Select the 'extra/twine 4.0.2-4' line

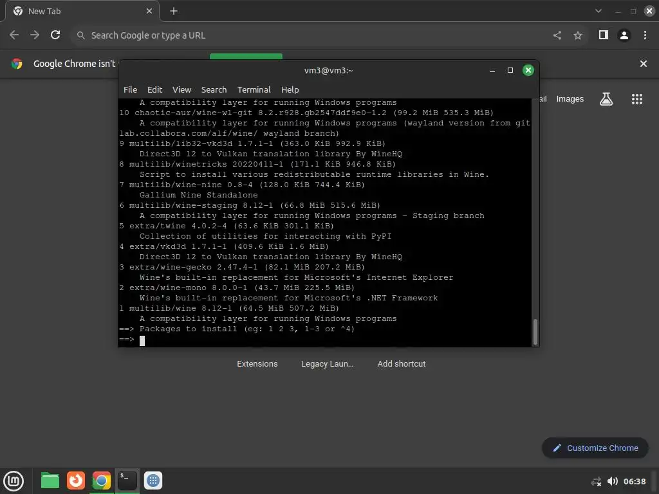point(227,226)
